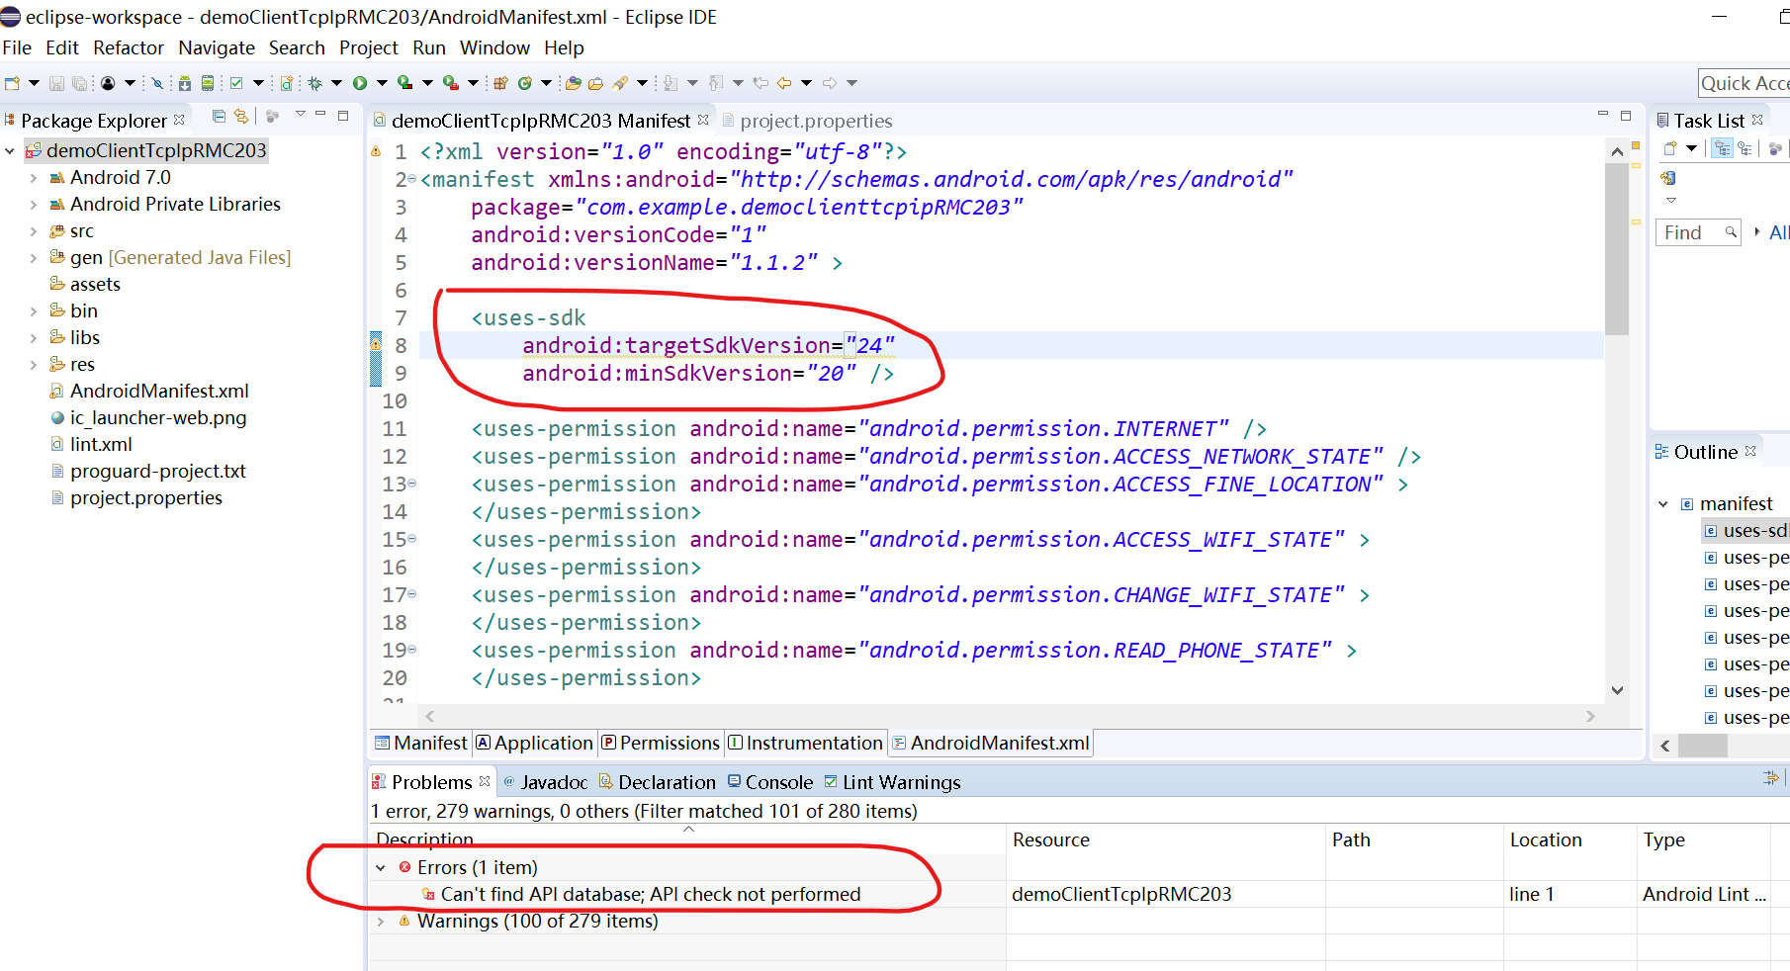Collapse the Errors (1 item) group
The width and height of the screenshot is (1790, 971).
[x=381, y=867]
